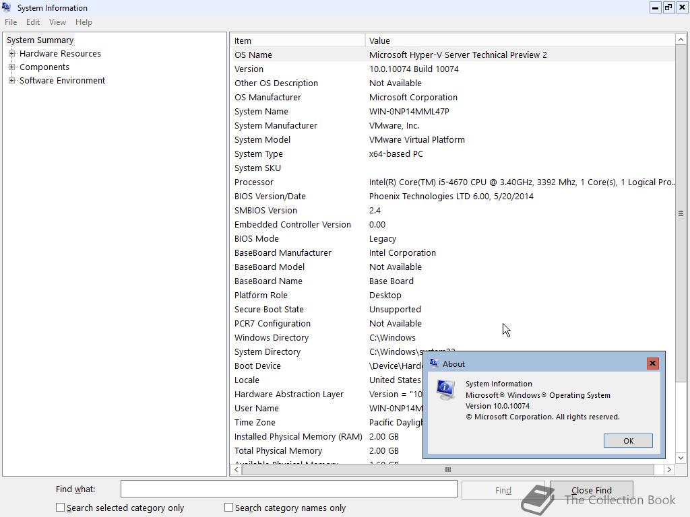Expand the Components tree node
The image size is (690, 517).
[x=12, y=67]
